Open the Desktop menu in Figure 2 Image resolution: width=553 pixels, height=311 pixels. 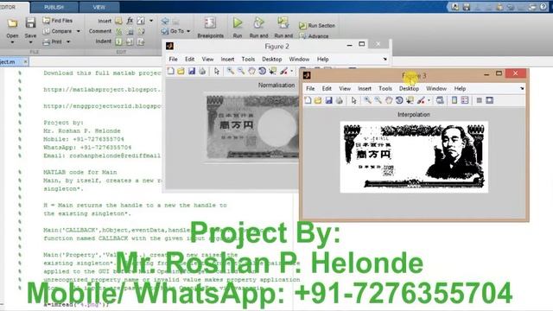pos(272,60)
